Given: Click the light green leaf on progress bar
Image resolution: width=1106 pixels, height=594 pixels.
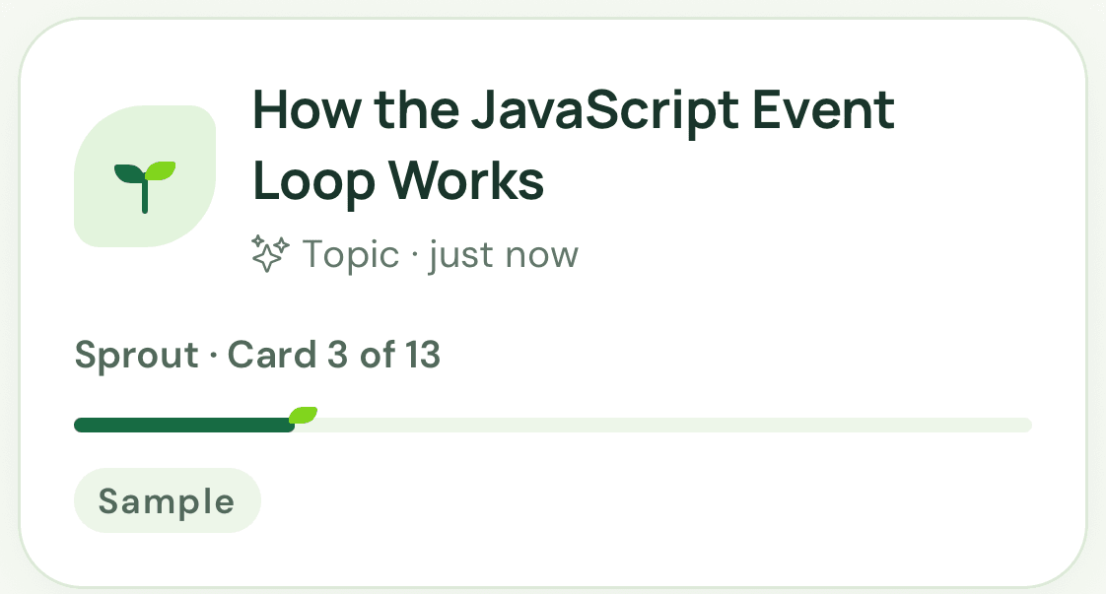Looking at the screenshot, I should [304, 415].
